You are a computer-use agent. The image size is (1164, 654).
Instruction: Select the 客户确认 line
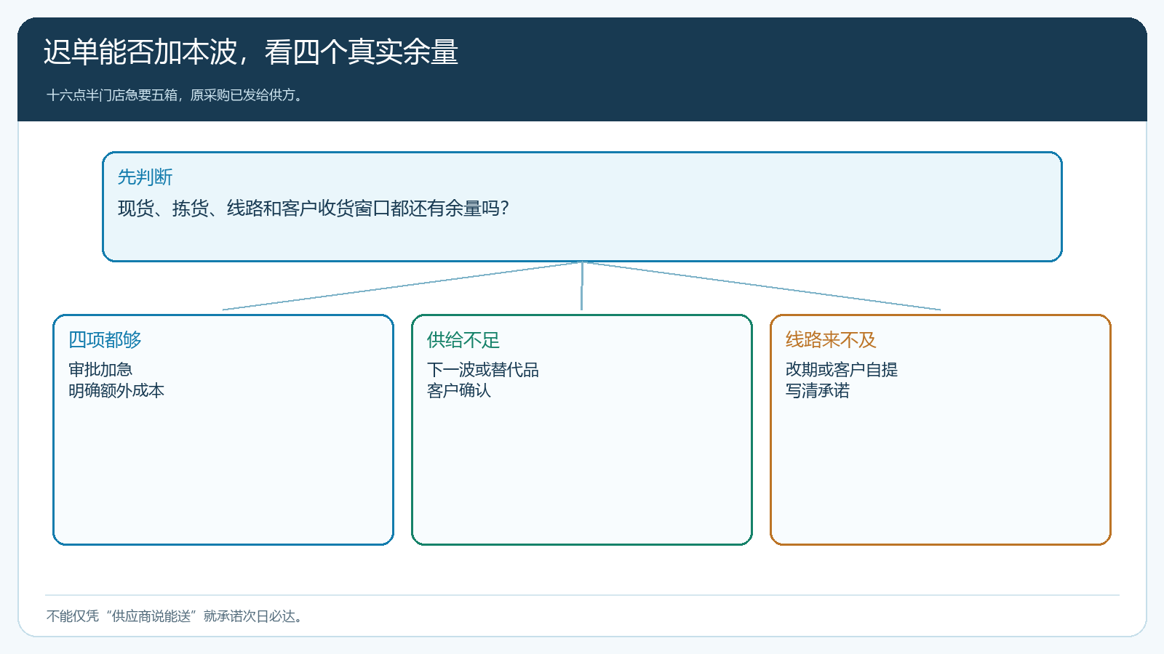coord(459,391)
